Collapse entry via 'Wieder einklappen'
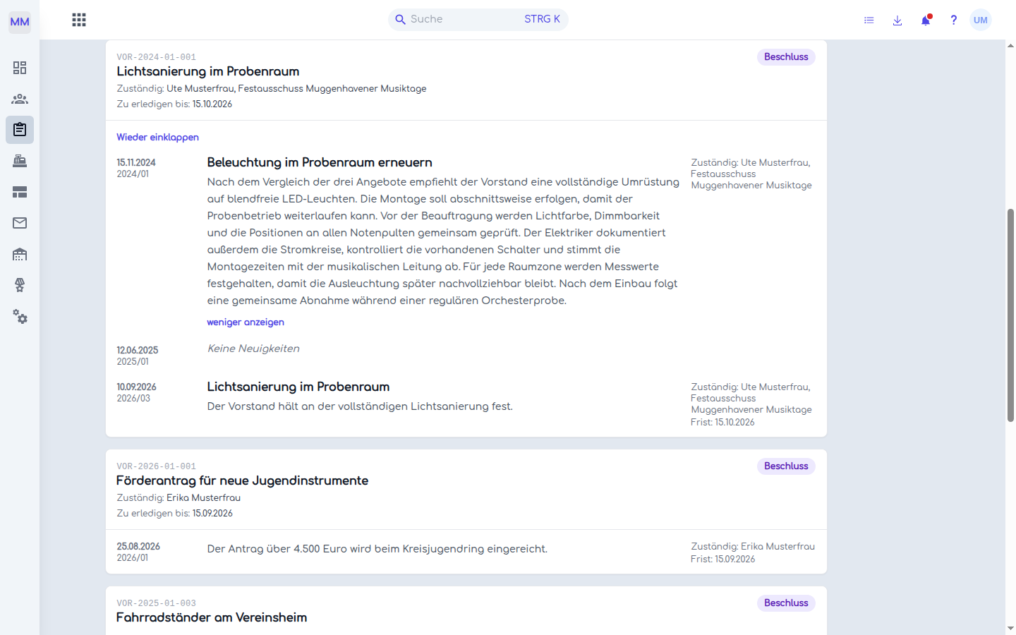This screenshot has height=635, width=1016. (157, 137)
